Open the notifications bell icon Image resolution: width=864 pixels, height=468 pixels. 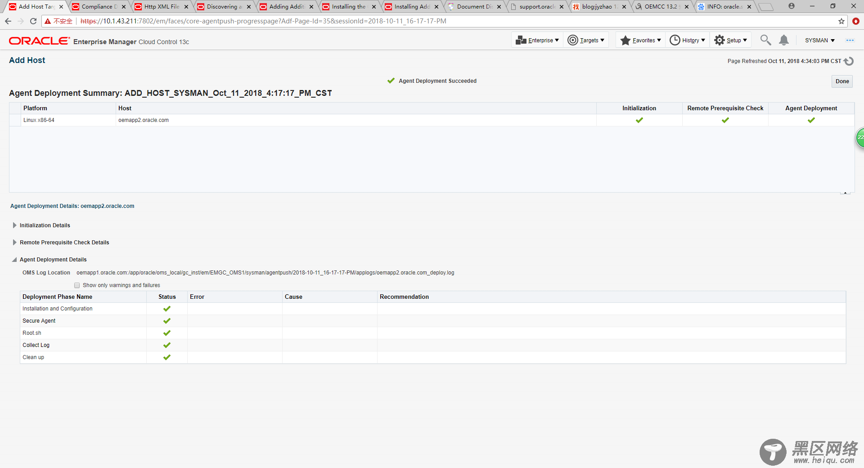click(x=784, y=40)
